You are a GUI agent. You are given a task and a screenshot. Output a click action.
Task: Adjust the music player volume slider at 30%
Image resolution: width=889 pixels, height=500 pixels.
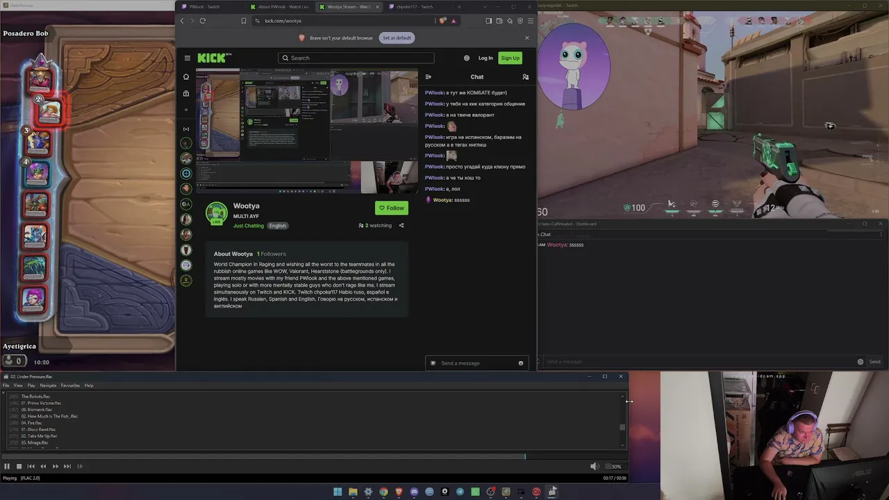615,467
